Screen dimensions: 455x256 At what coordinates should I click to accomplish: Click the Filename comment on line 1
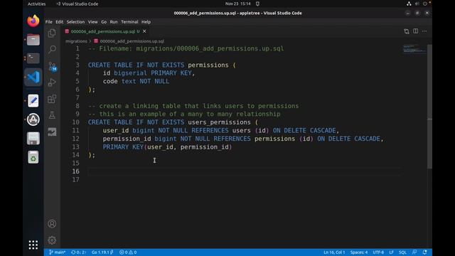[186, 48]
